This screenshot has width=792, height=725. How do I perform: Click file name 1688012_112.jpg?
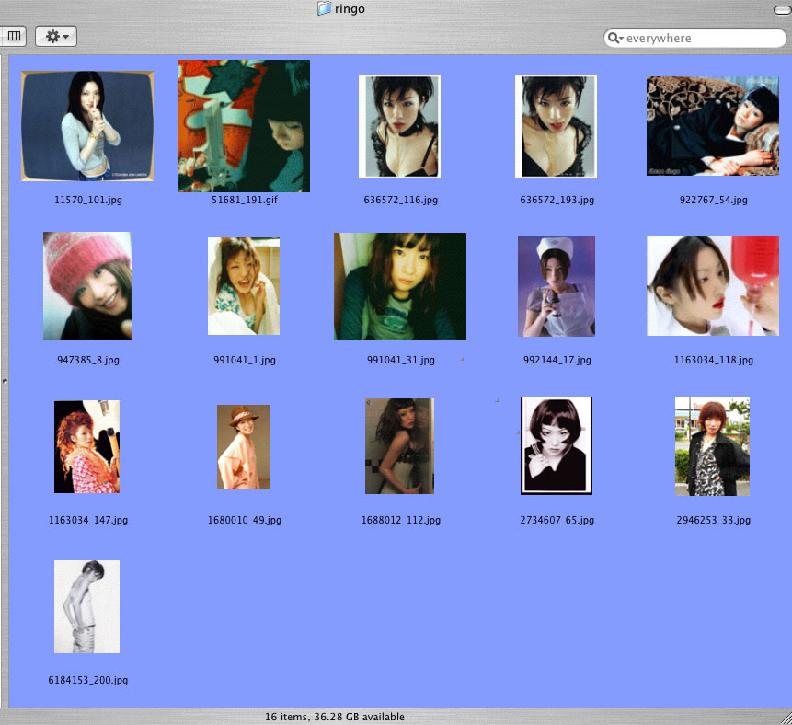coord(400,520)
